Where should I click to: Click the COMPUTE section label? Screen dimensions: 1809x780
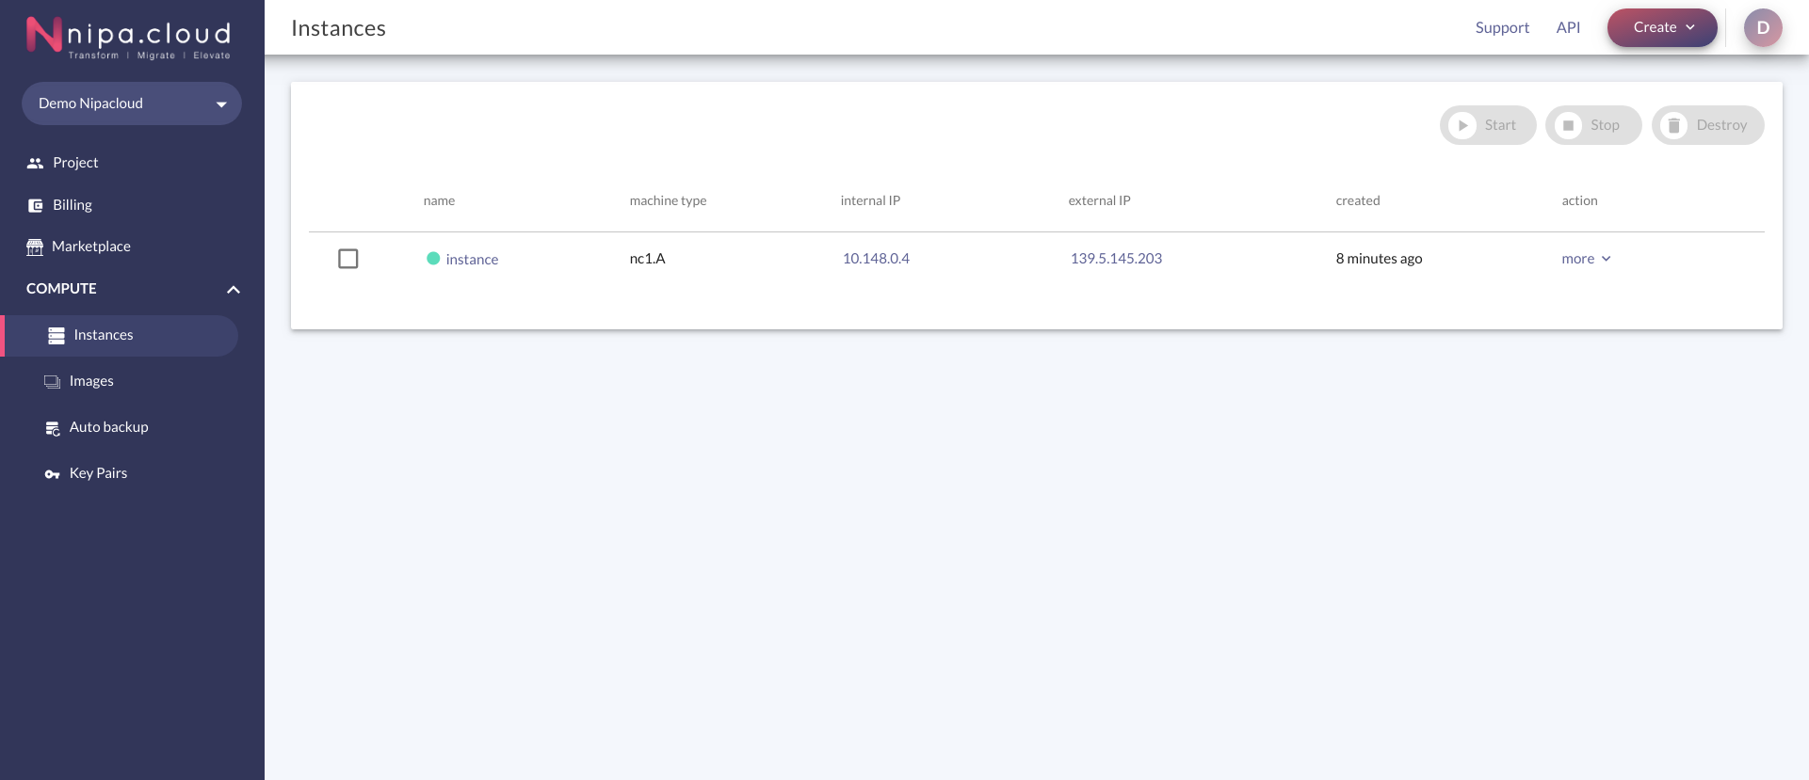click(61, 289)
